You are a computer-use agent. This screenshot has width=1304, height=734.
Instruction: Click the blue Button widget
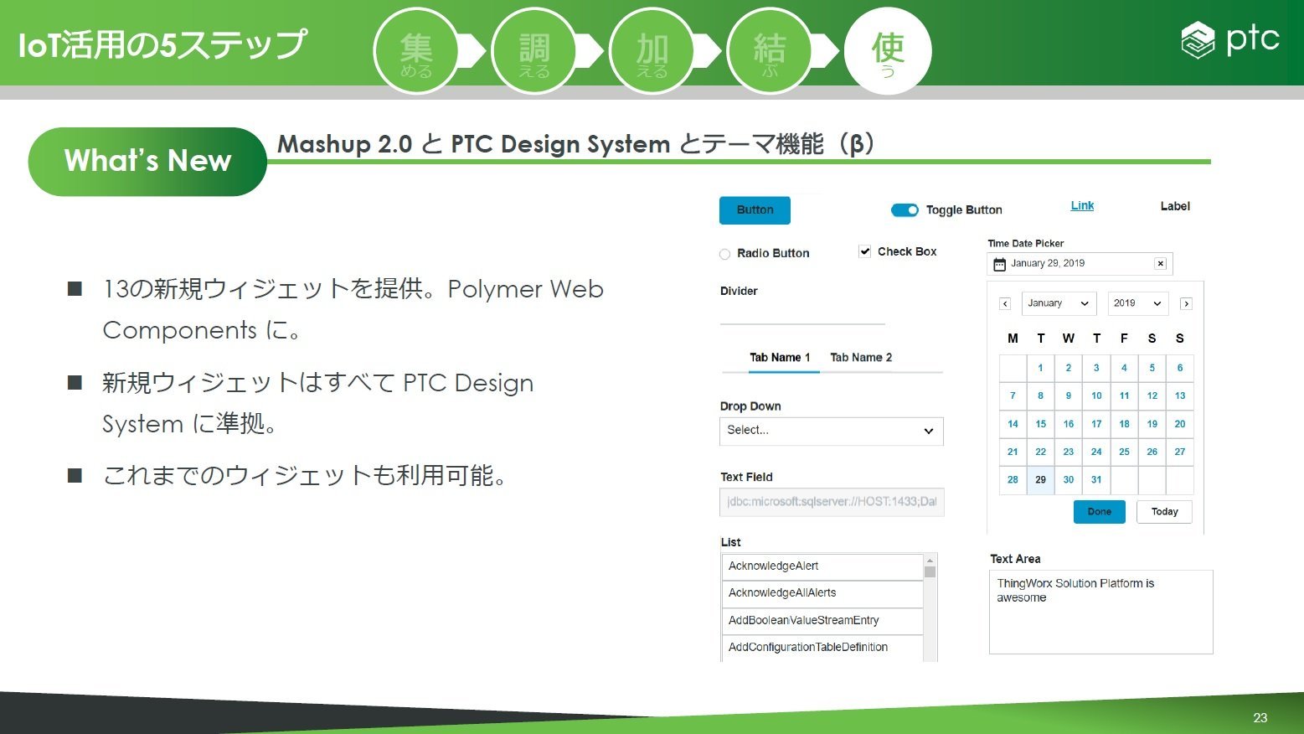(x=755, y=210)
